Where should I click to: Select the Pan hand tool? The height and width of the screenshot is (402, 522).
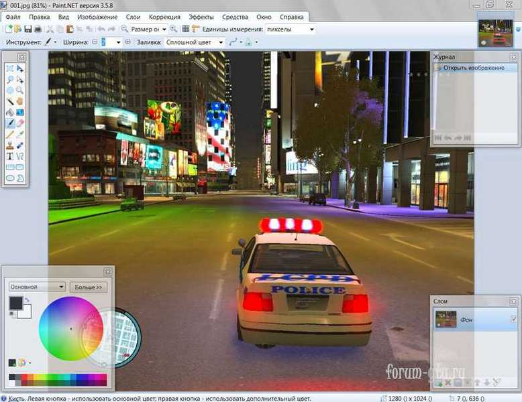tap(20, 101)
